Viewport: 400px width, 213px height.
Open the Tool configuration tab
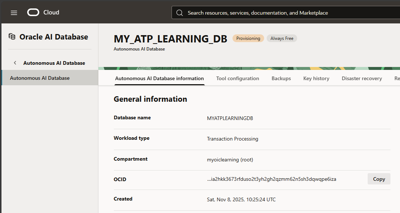[x=238, y=78]
